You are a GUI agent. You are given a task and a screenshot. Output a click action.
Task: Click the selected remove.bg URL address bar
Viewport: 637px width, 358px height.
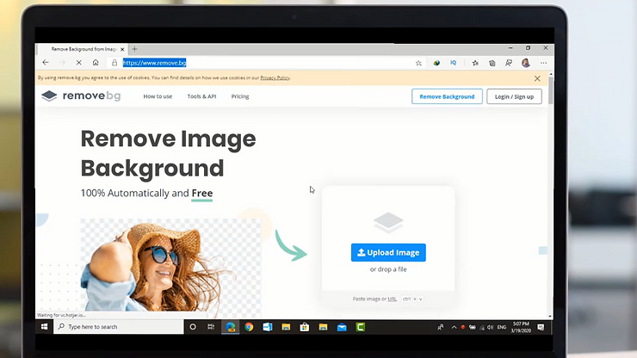click(x=154, y=63)
